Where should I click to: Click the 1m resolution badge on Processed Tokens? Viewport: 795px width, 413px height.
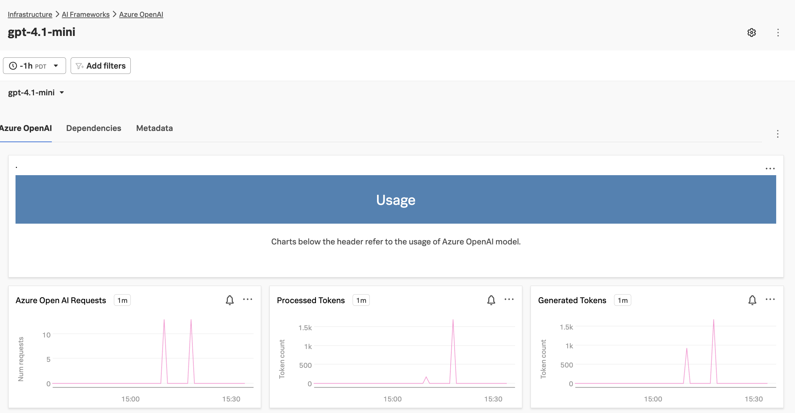click(x=361, y=300)
